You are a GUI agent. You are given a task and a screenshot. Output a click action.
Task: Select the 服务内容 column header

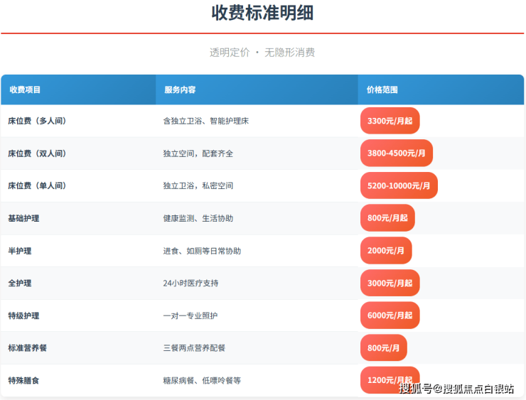[x=180, y=90]
